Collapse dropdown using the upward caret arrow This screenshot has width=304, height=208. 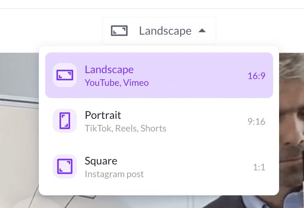tap(202, 31)
